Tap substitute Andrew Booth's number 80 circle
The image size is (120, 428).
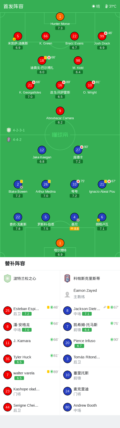[x=67, y=407]
